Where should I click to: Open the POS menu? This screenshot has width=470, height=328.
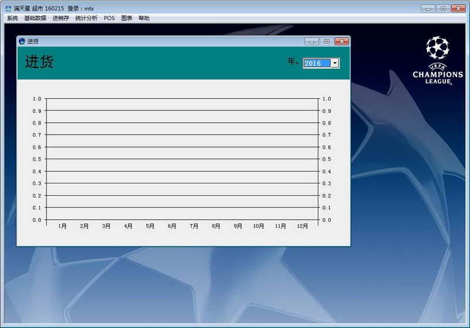(x=109, y=18)
